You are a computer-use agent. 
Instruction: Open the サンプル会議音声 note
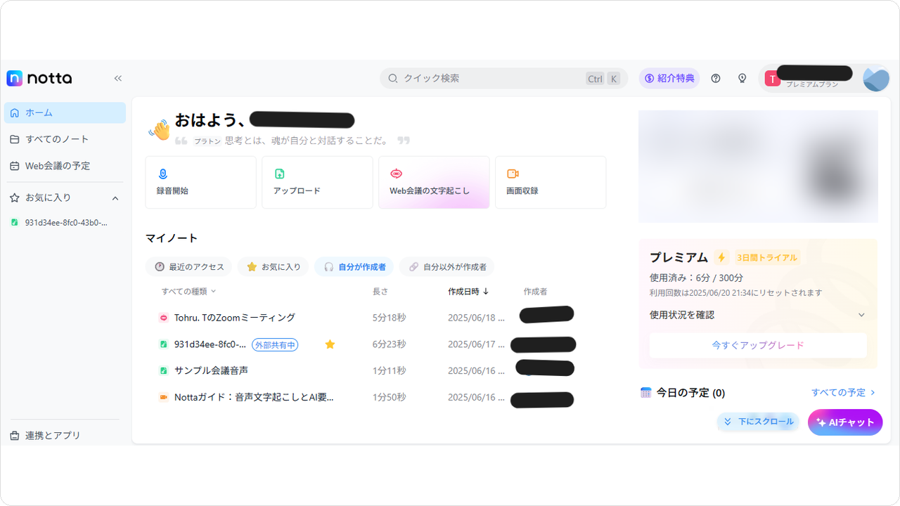tap(211, 370)
